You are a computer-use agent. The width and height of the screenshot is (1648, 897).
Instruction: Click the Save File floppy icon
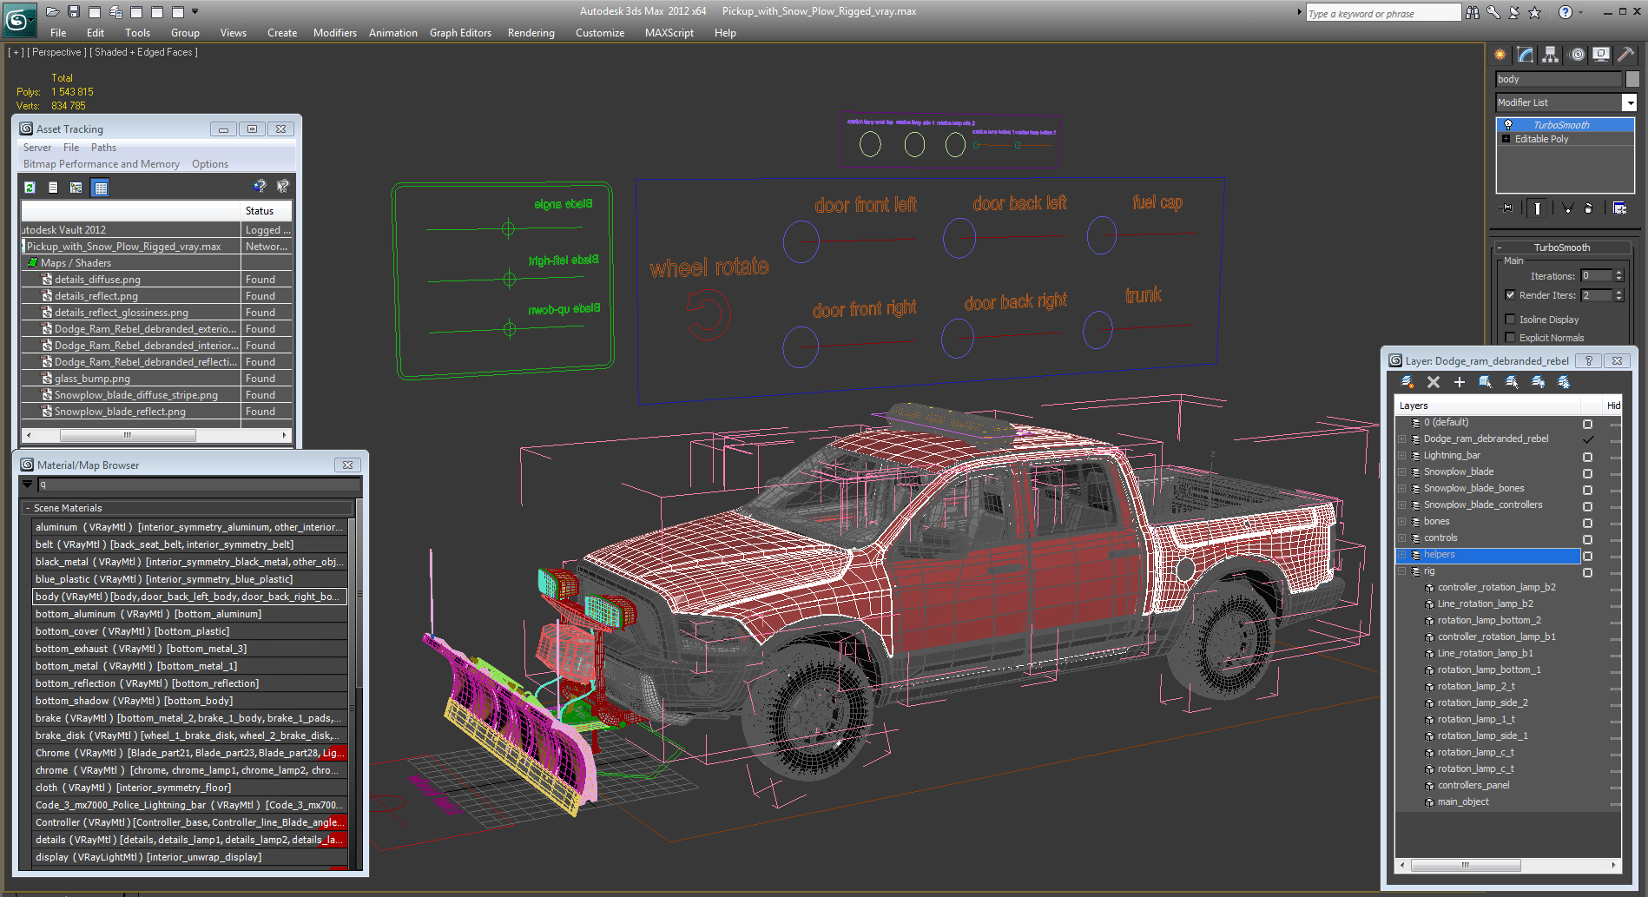click(x=73, y=11)
